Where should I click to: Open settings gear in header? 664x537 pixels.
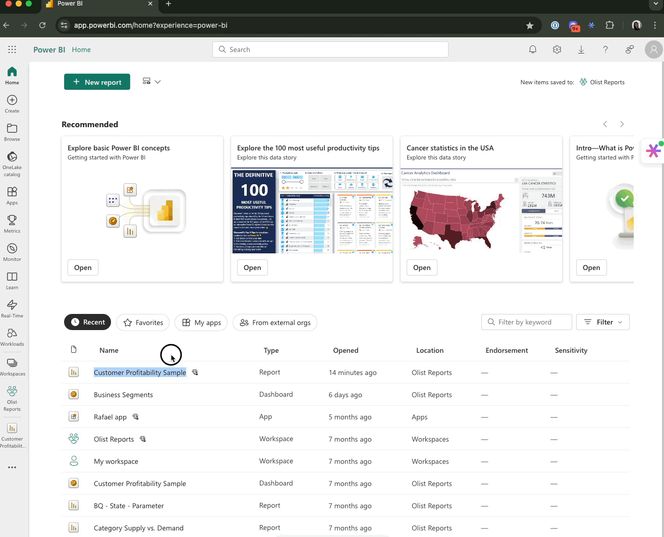[557, 49]
